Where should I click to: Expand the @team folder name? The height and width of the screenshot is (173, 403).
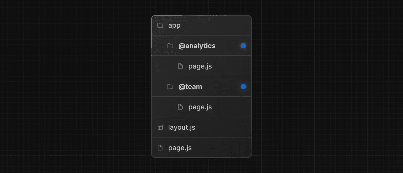[x=190, y=87]
